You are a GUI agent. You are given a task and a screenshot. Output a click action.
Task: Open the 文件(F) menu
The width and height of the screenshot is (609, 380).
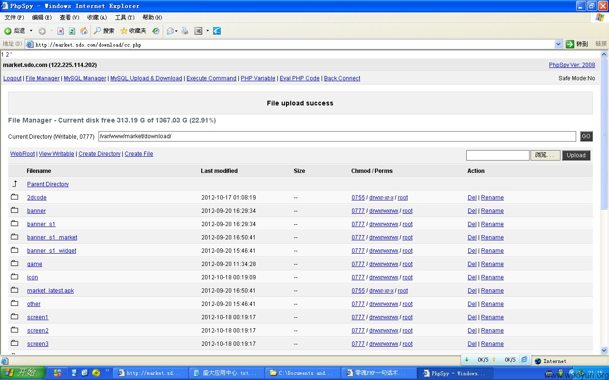point(14,18)
